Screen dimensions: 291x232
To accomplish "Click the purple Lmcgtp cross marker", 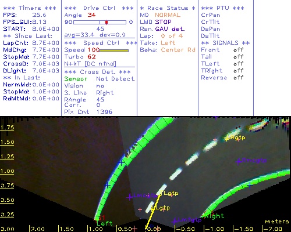I will pyautogui.click(x=130, y=197).
